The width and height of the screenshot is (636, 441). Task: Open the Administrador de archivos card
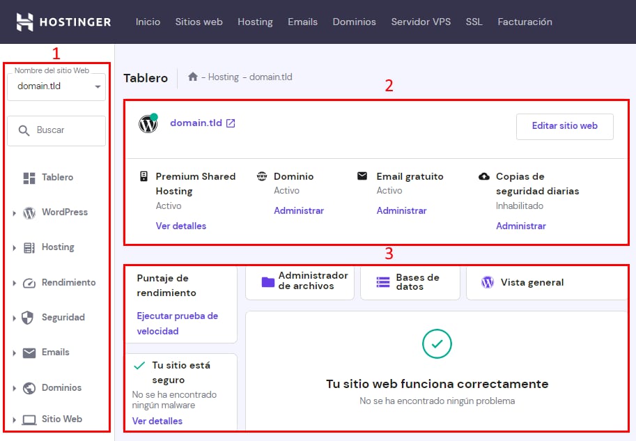point(300,281)
